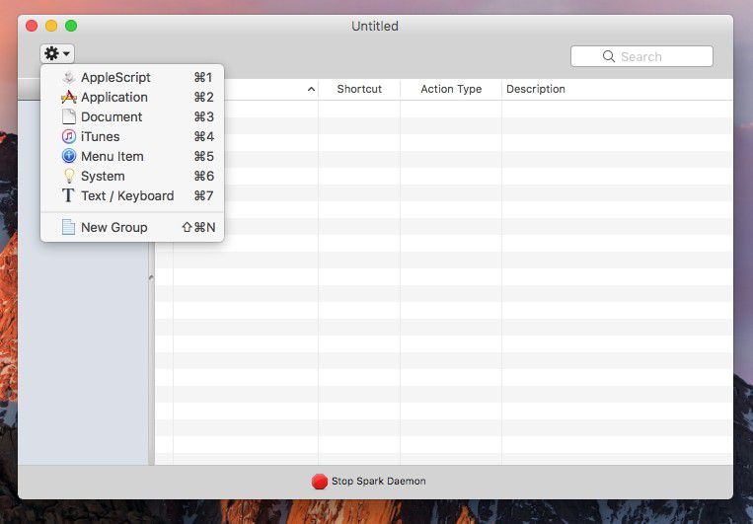Click the Menu Item blue icon
This screenshot has height=524, width=753.
point(69,156)
